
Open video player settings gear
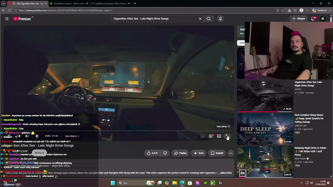point(211,136)
